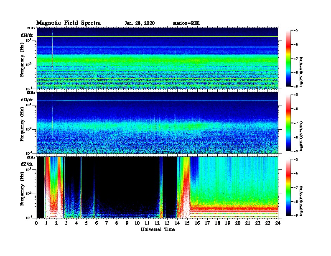Screen dimensions: 331x256
Task: Click the log(PSD) label beside dH/dt colorbar
Action: [x=301, y=72]
